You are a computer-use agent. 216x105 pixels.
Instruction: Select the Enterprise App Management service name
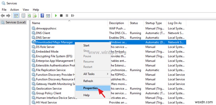55,61
